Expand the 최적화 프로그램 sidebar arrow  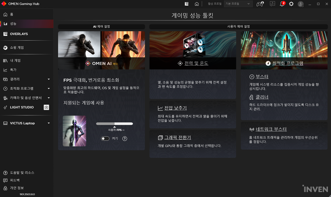(49, 88)
